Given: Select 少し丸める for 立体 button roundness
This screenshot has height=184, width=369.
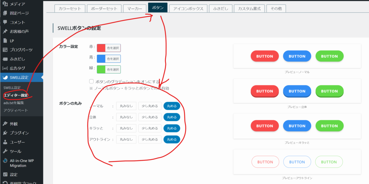Looking at the screenshot, I should (150, 117).
